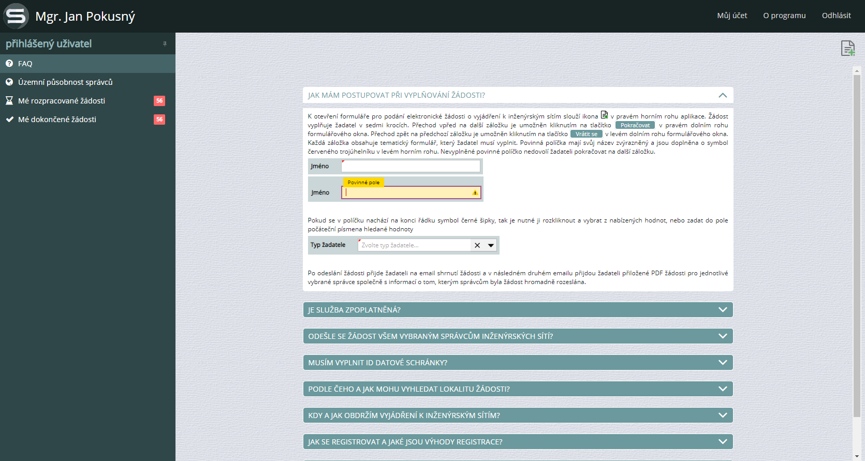Screen dimensions: 865x461
Task: Open Územní působnost správců in the sidebar
Action: point(87,82)
